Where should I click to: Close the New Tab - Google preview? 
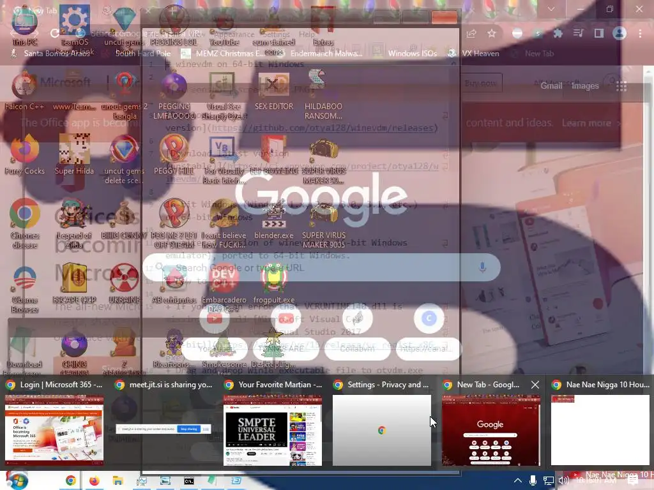click(x=535, y=385)
